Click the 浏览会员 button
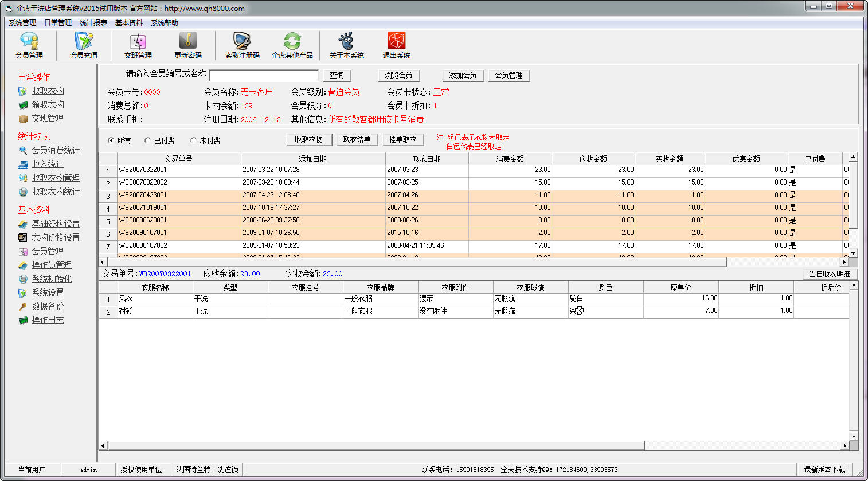The width and height of the screenshot is (868, 481). point(399,75)
